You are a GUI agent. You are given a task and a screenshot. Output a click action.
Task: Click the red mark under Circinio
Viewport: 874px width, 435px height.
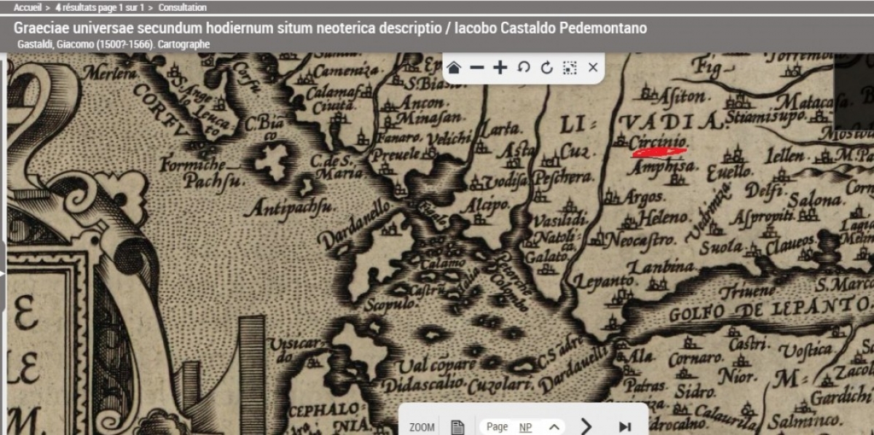tap(658, 152)
